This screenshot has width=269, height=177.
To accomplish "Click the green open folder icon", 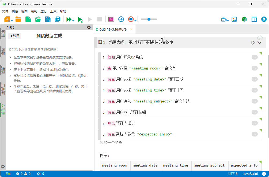I will pos(38,19).
